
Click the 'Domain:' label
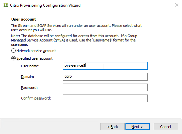(28, 77)
